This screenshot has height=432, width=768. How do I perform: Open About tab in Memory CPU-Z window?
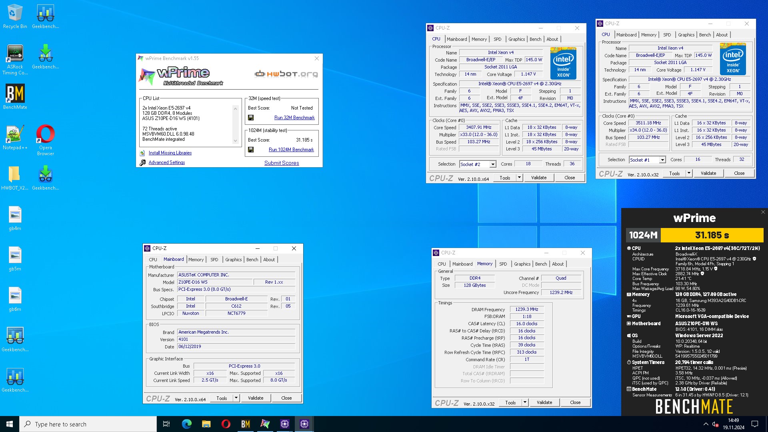(x=558, y=264)
